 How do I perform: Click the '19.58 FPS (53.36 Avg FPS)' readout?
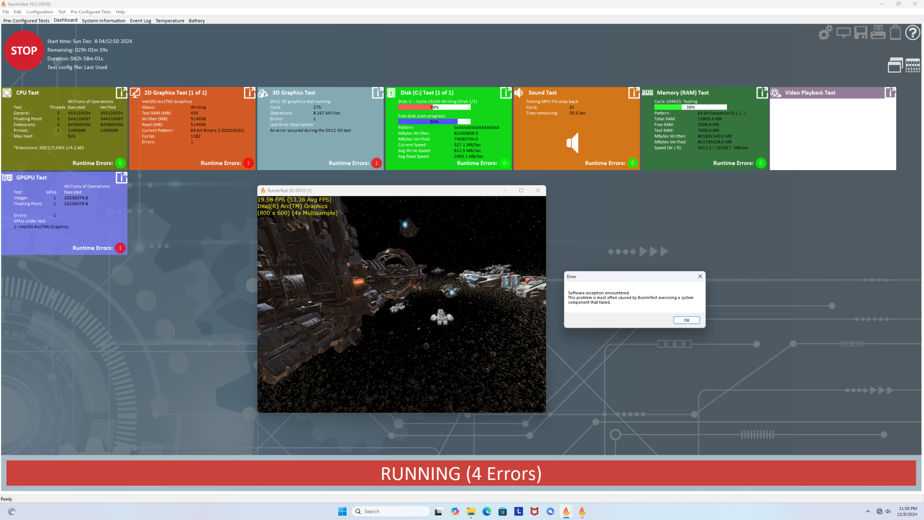(x=295, y=200)
